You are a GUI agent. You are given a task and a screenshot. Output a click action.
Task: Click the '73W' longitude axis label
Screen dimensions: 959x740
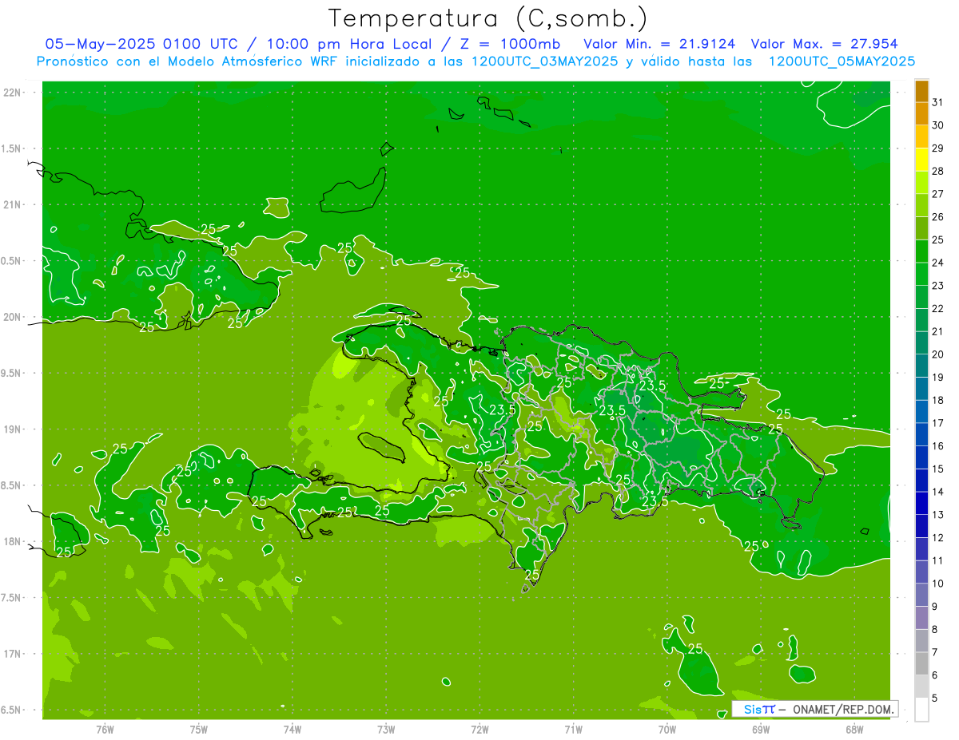click(386, 730)
